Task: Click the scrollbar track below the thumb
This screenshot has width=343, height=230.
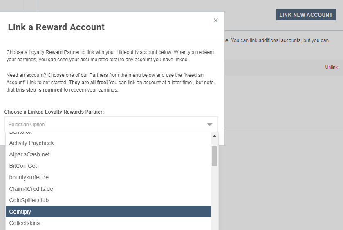Action: [x=214, y=196]
